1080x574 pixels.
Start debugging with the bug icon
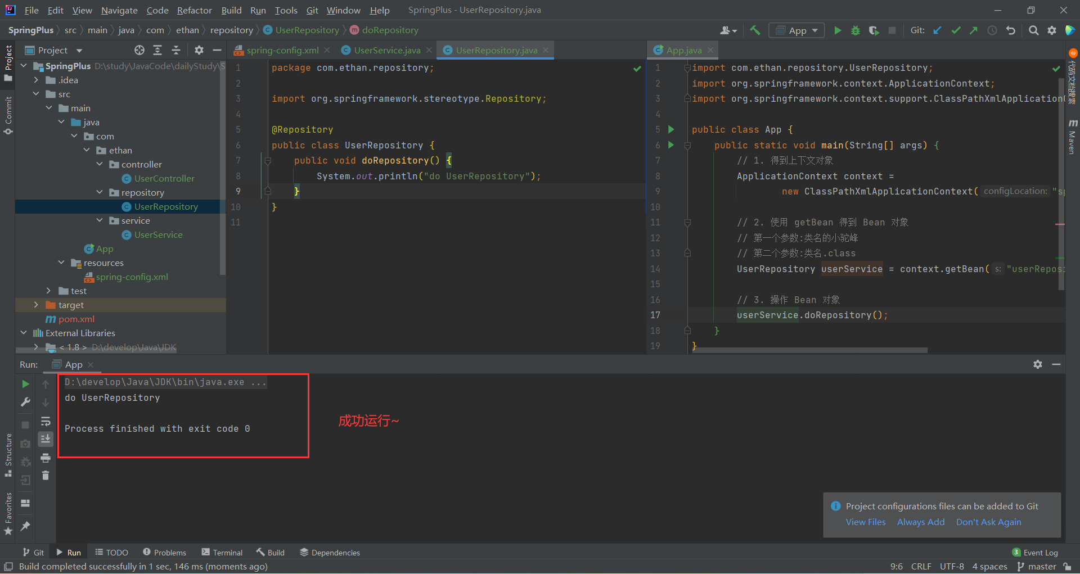856,30
